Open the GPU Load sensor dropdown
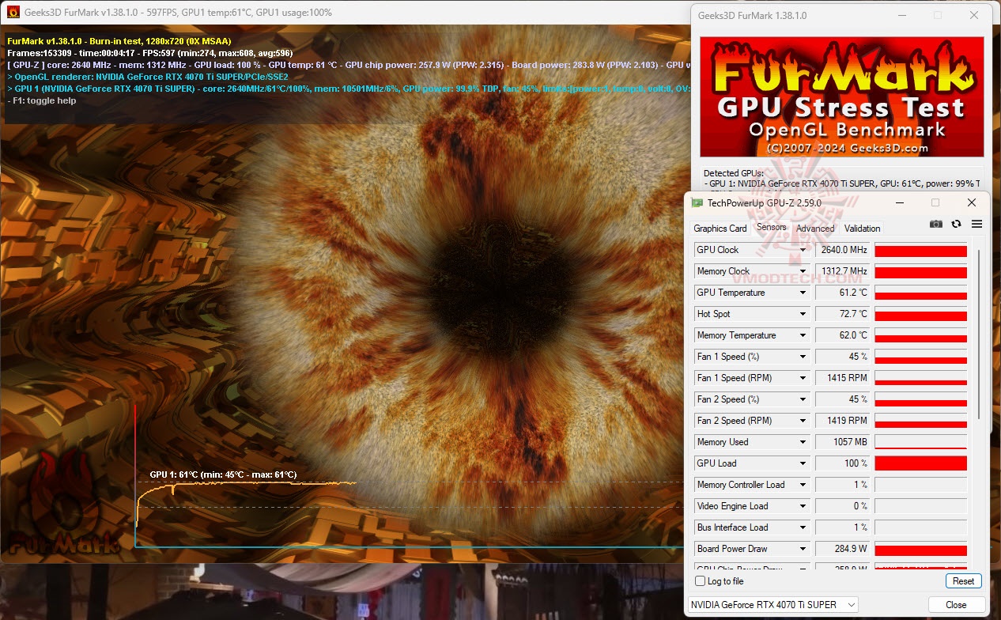Image resolution: width=1001 pixels, height=620 pixels. pyautogui.click(x=803, y=463)
